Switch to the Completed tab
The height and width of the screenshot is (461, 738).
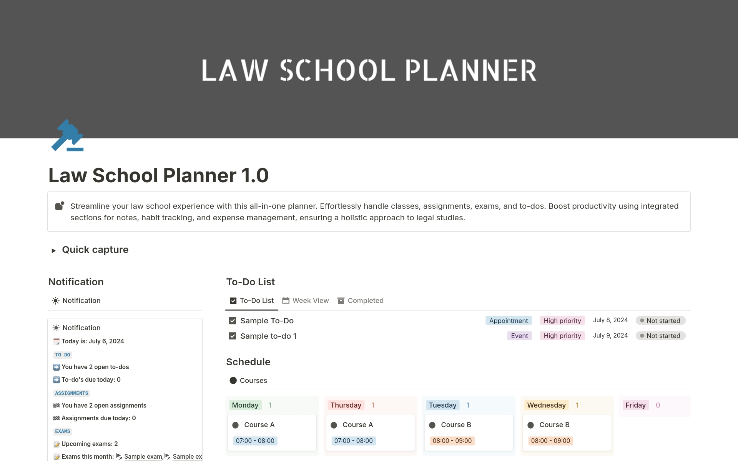pyautogui.click(x=365, y=301)
